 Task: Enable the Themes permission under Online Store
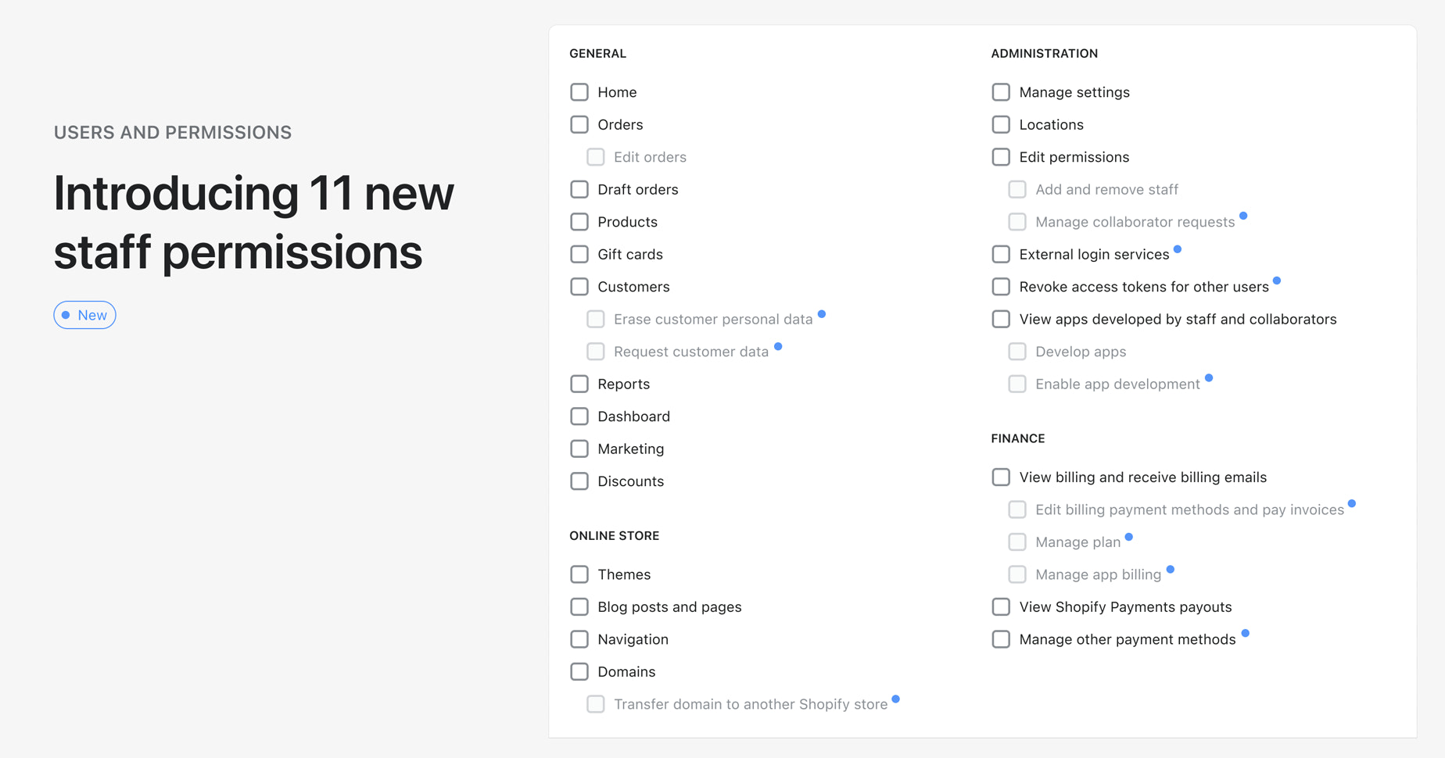[x=579, y=574]
